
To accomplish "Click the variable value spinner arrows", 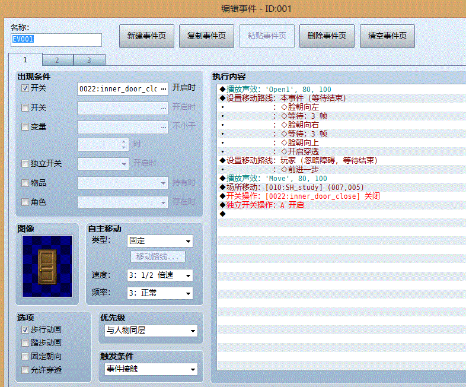I will (124, 145).
